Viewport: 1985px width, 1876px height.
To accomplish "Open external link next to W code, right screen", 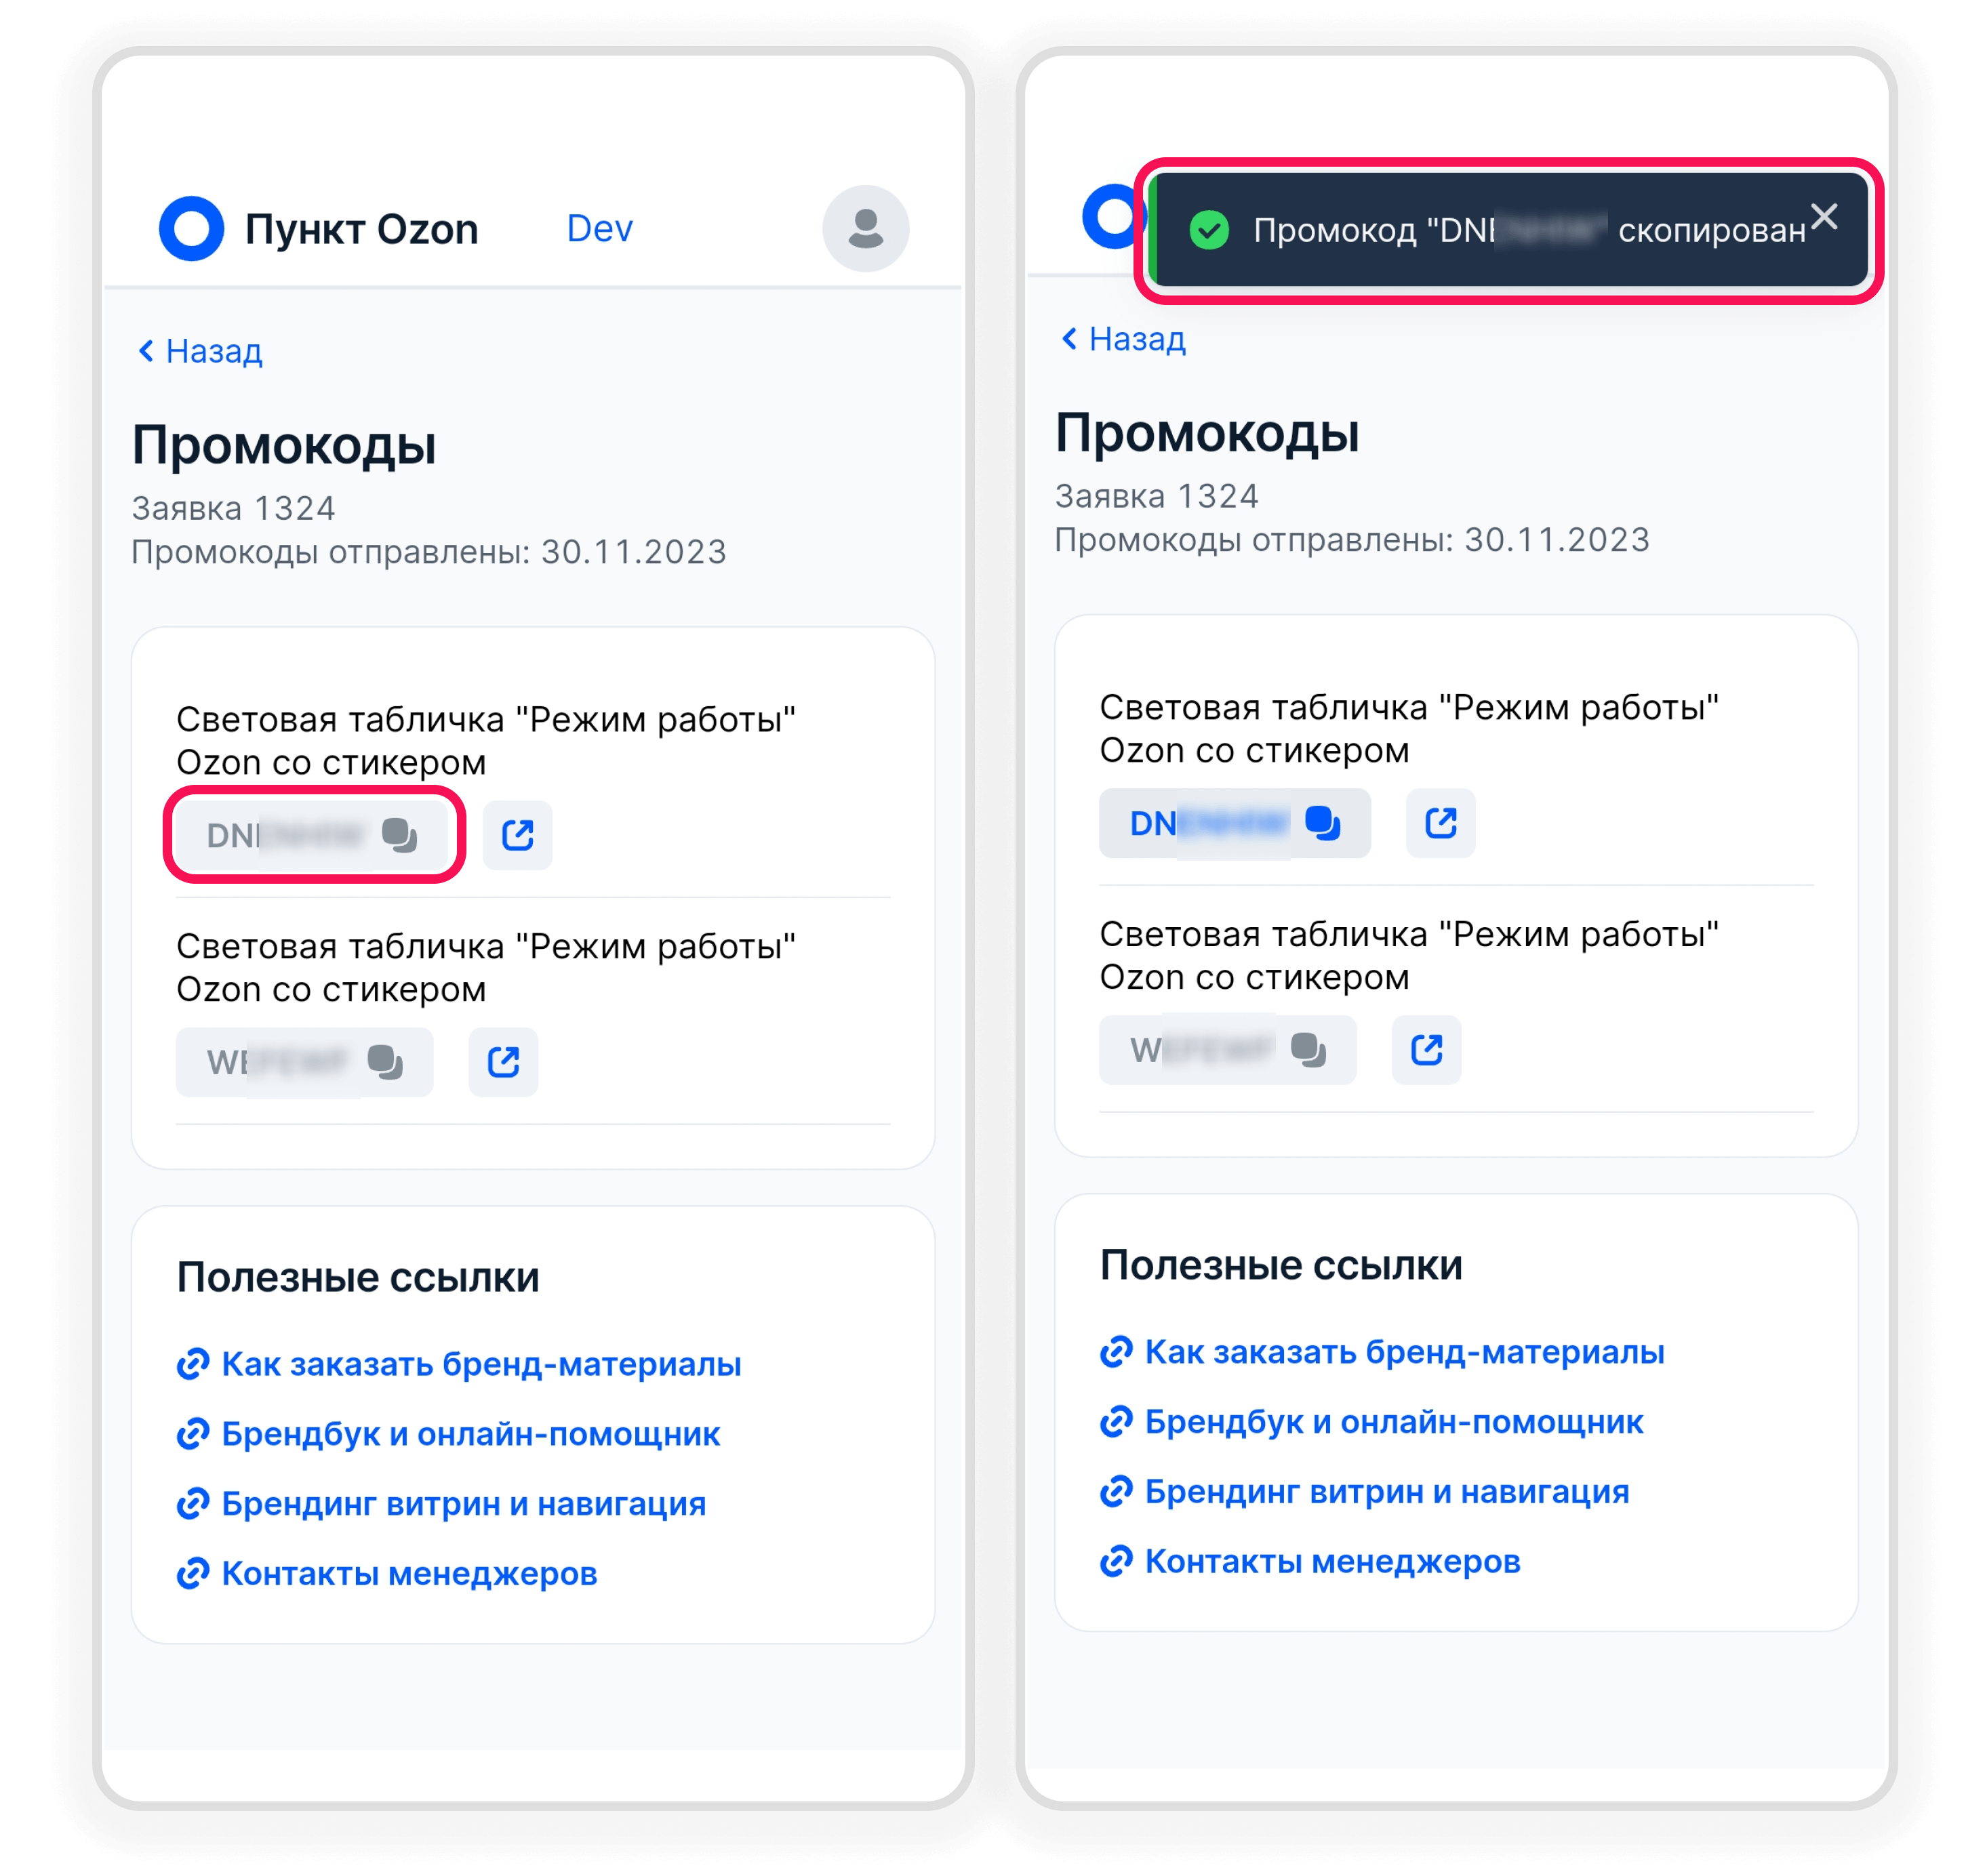I will pos(1426,1049).
